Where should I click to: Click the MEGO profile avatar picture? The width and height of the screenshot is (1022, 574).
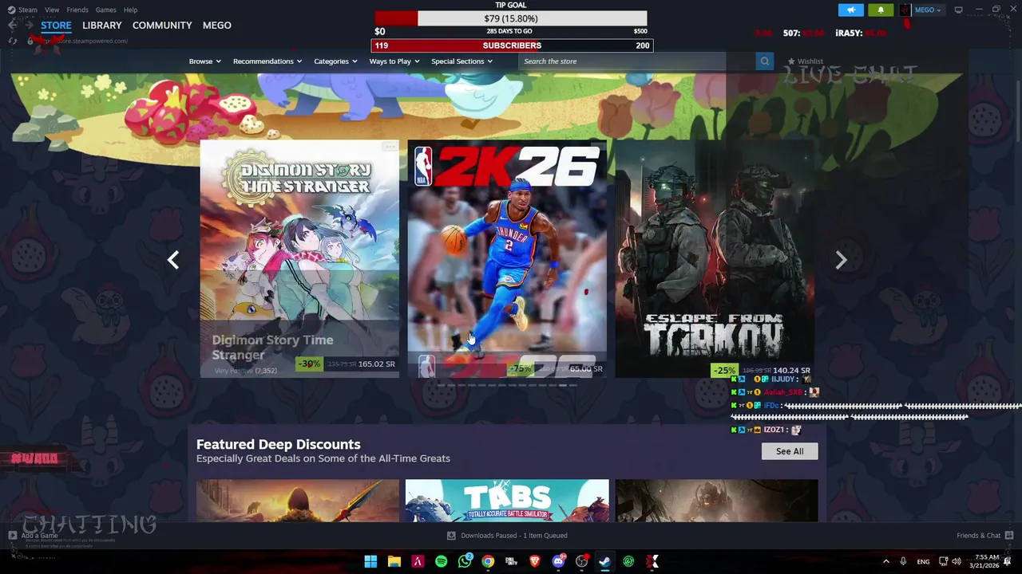pyautogui.click(x=905, y=10)
